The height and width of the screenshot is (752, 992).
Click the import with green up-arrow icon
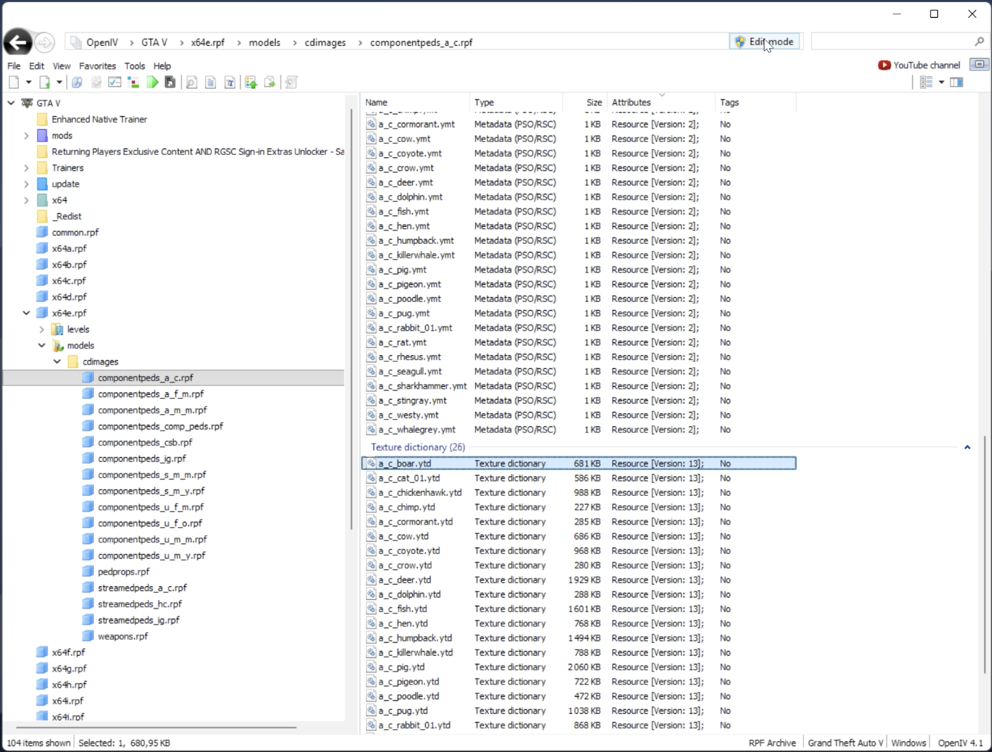[251, 83]
